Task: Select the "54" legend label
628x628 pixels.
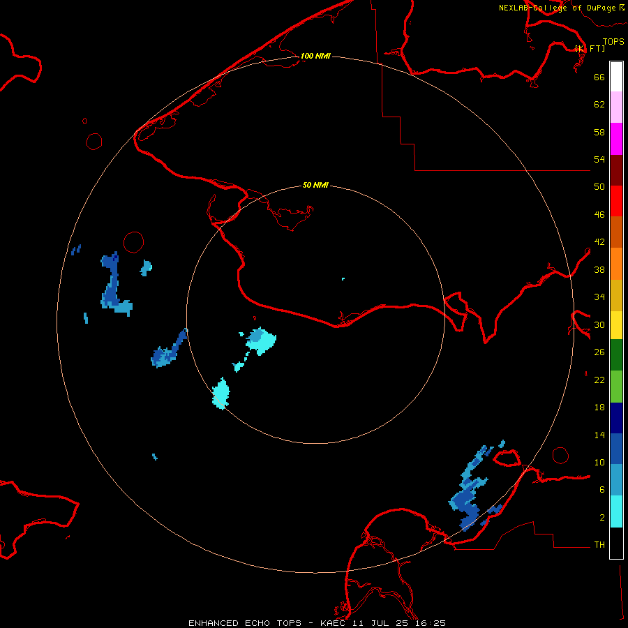Action: (599, 159)
